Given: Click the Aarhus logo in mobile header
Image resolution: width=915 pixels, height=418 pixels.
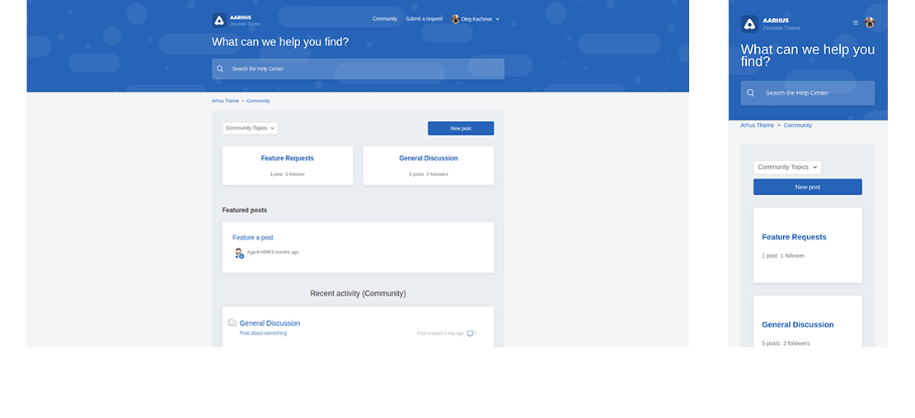Looking at the screenshot, I should 748,24.
